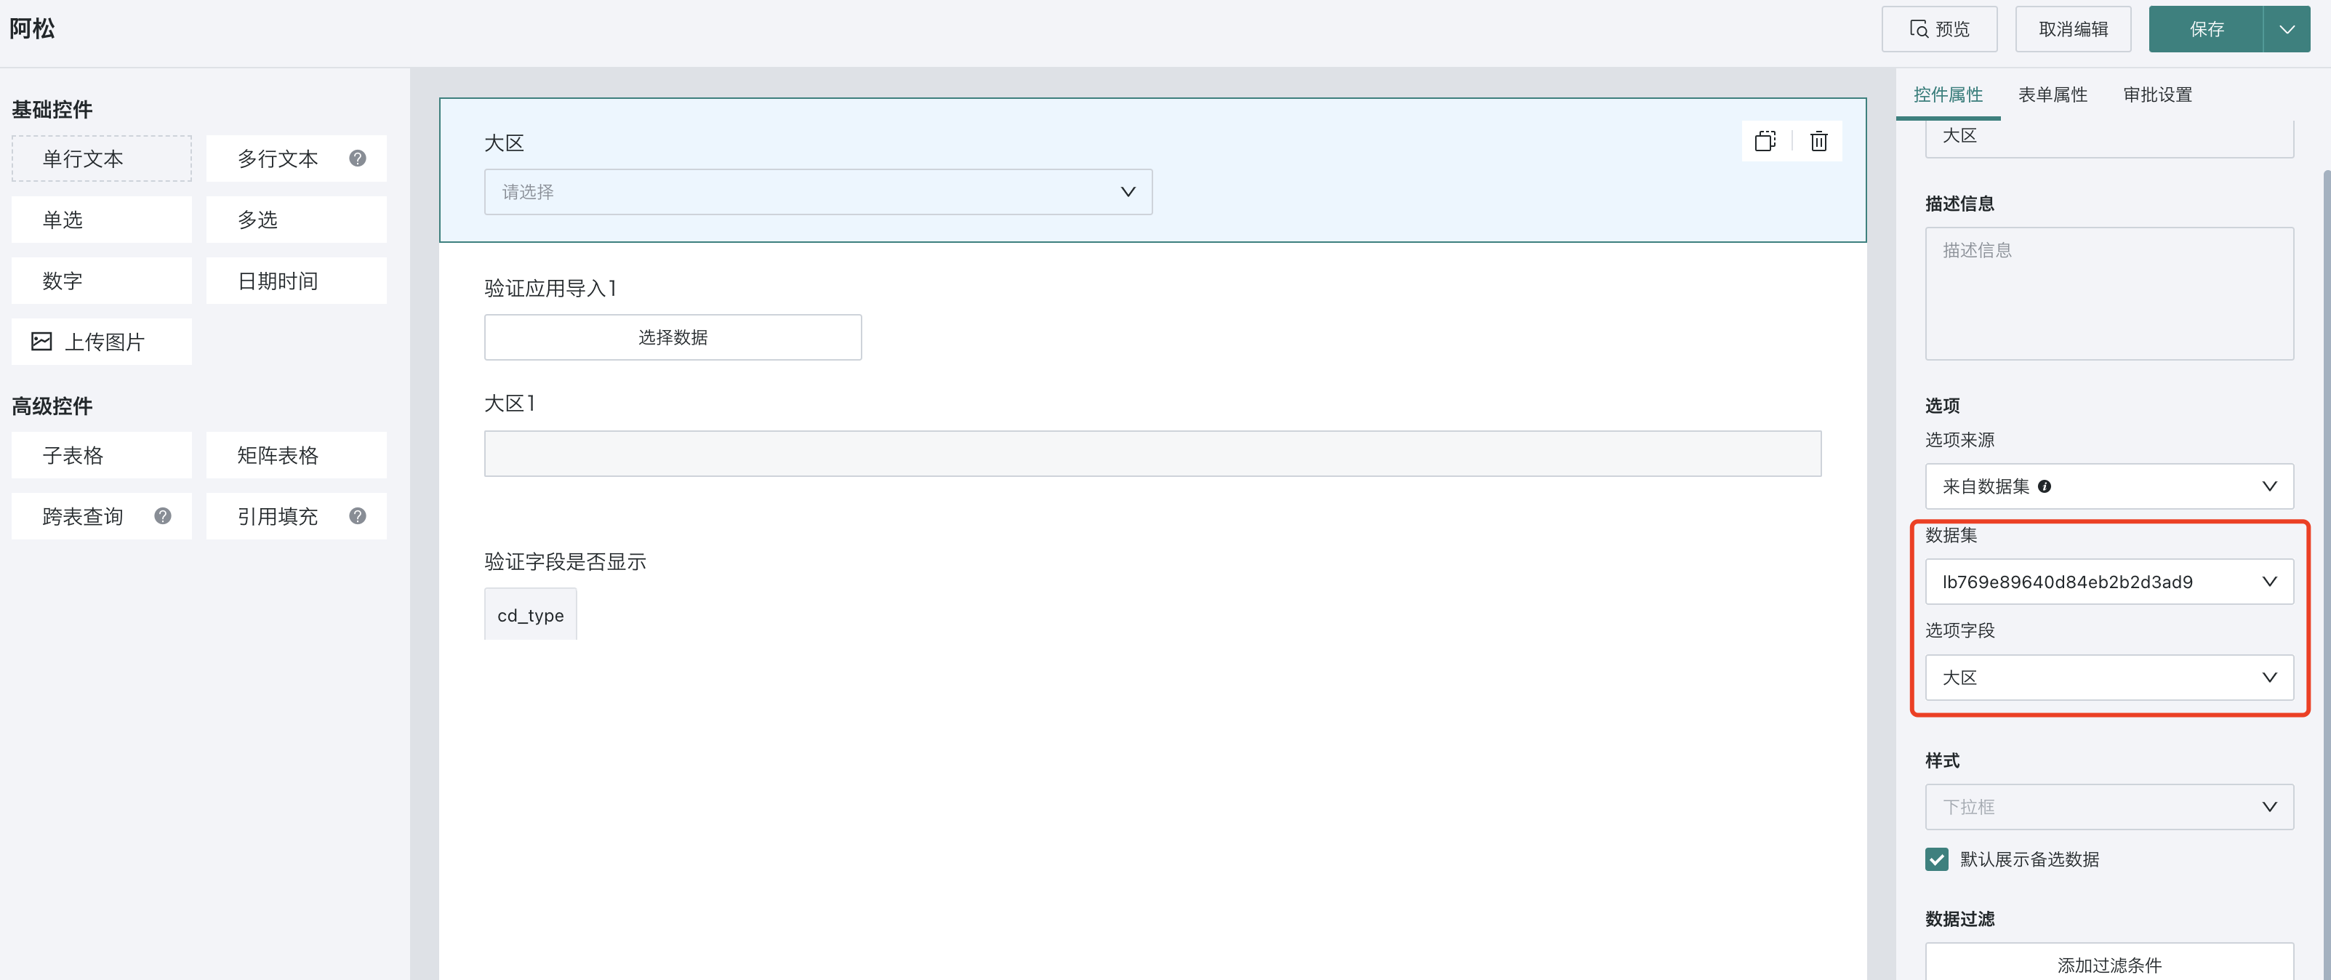2331x980 pixels.
Task: Click the 预览 button
Action: 1939,29
